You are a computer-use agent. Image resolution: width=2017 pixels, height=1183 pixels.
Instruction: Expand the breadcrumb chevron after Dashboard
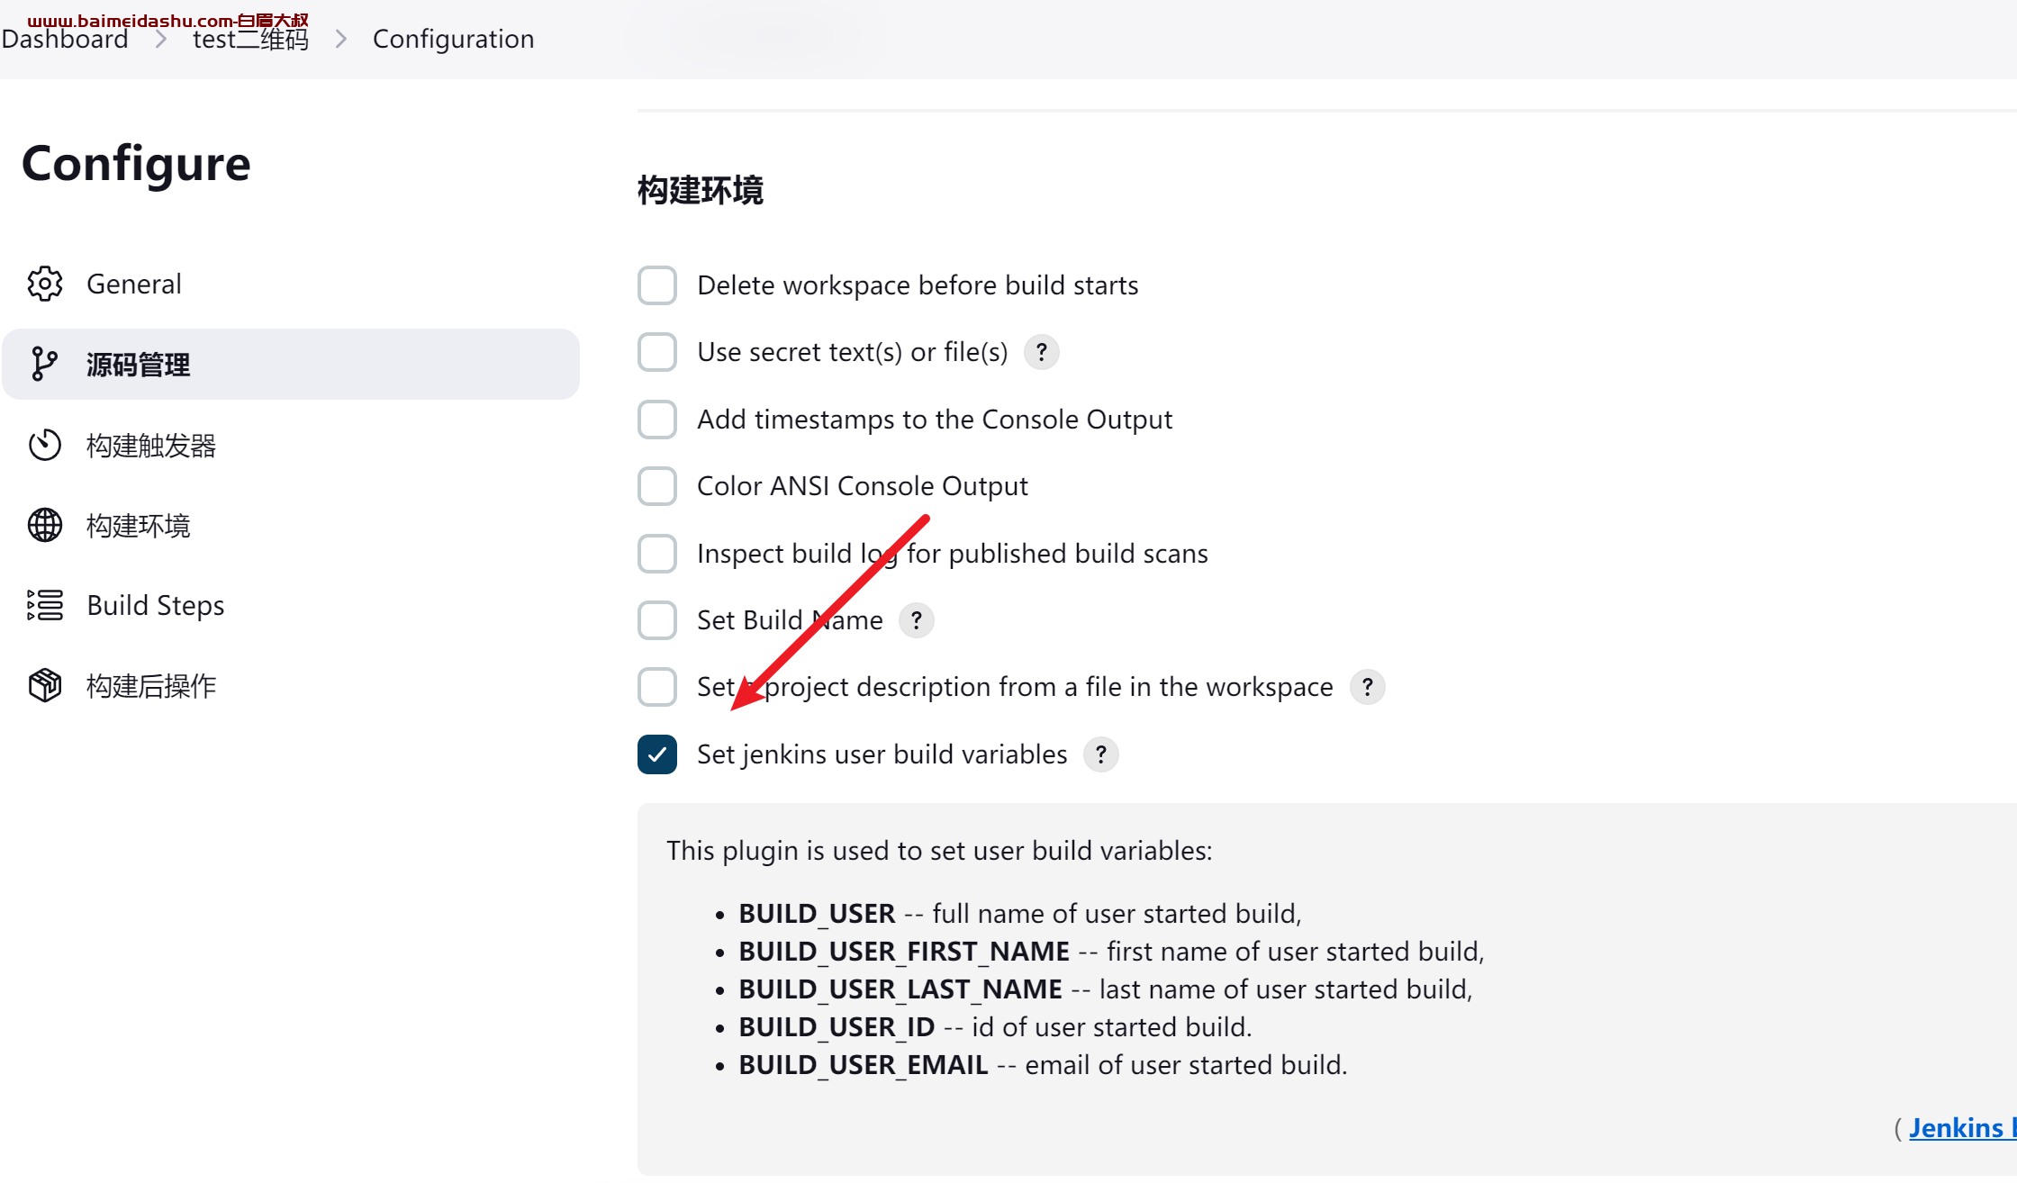[x=161, y=39]
